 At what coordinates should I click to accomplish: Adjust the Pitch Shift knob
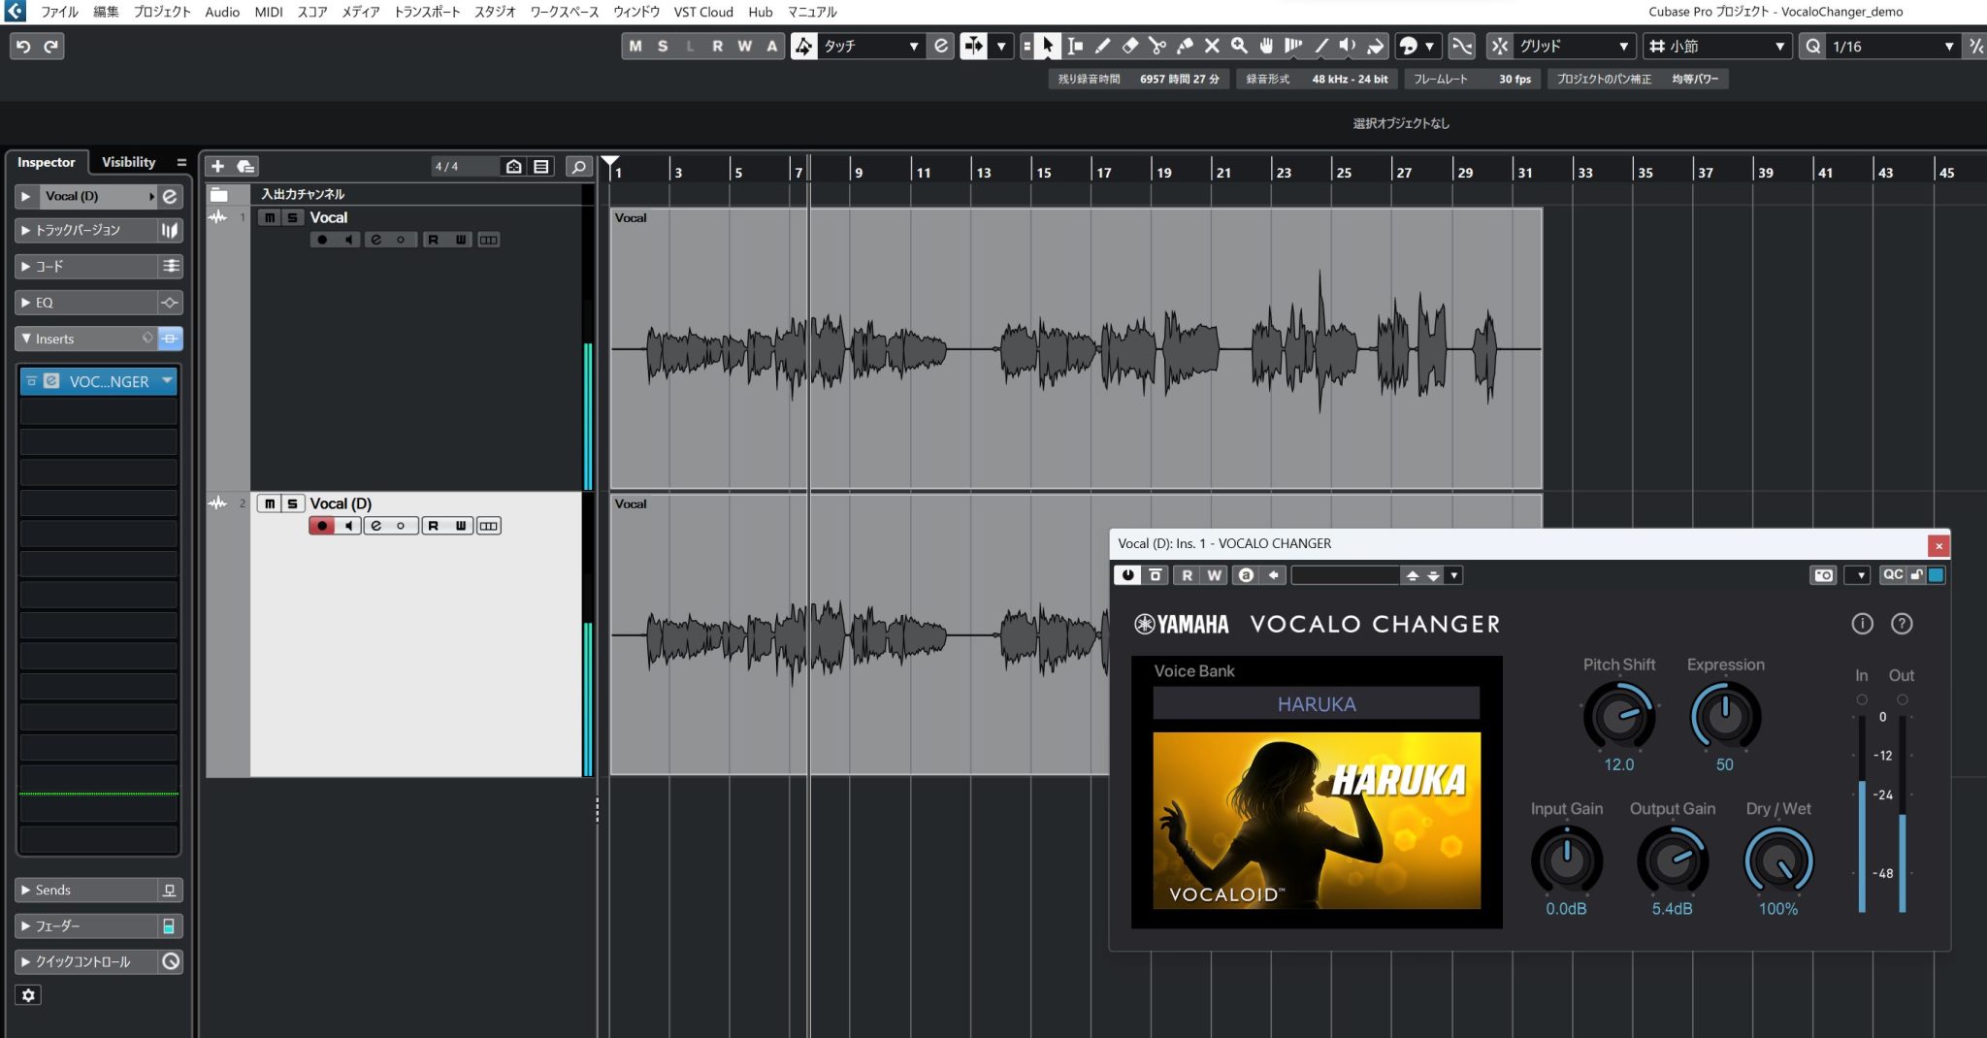(1618, 716)
